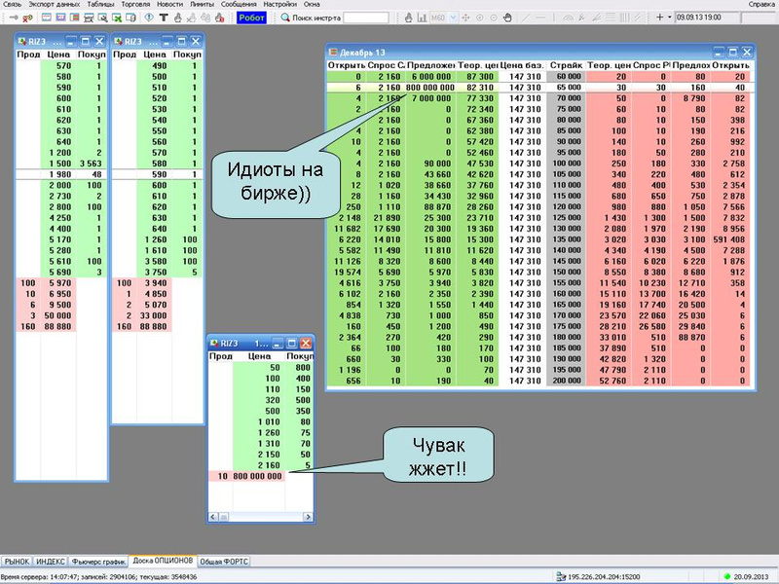Switch to the РЫНОК tab
This screenshot has width=779, height=584.
[x=17, y=562]
